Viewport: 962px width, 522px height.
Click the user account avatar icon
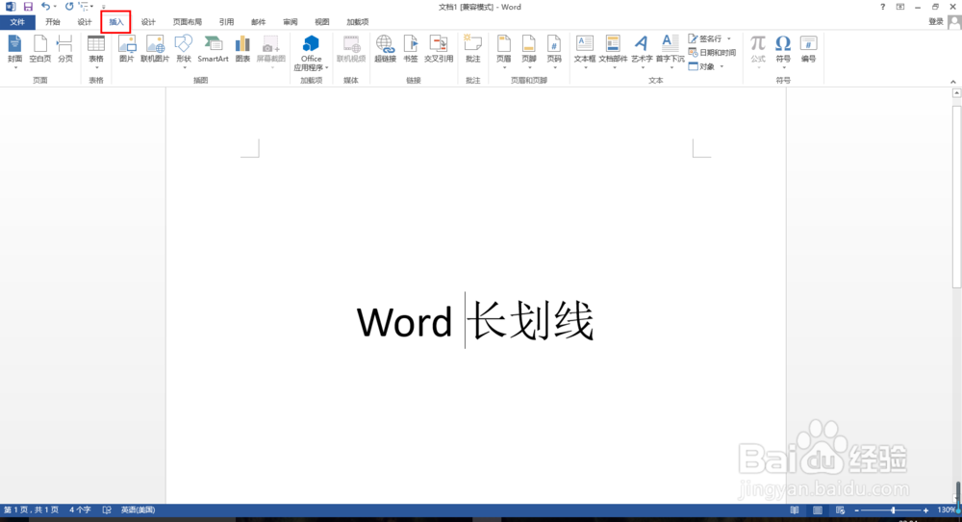[954, 22]
